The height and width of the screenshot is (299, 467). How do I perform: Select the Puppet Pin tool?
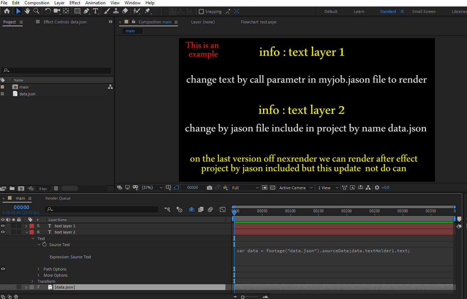tap(147, 11)
